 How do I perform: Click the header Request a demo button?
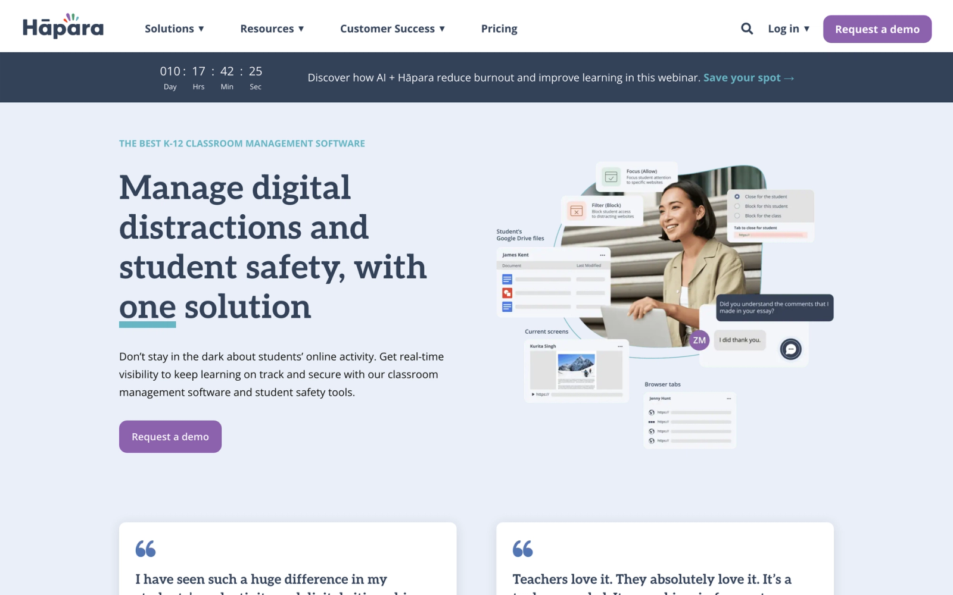pos(877,29)
